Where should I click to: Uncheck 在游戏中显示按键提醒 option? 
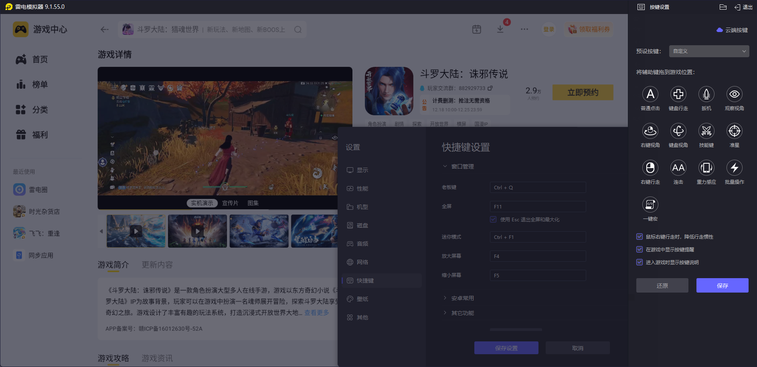pos(640,249)
